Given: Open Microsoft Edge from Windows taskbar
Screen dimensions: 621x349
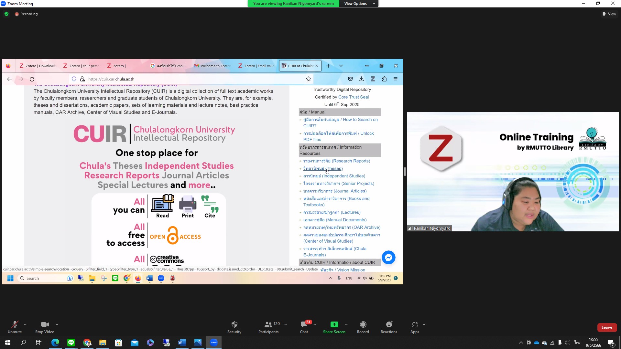Looking at the screenshot, I should click(x=55, y=343).
